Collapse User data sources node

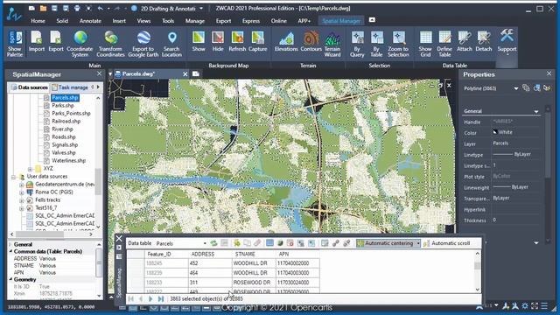click(x=13, y=177)
